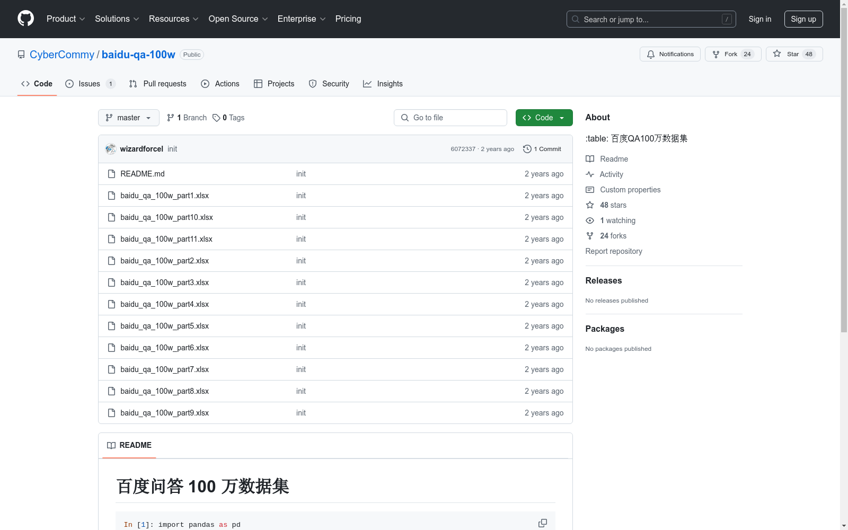Click the Search or jump to field

pos(651,19)
